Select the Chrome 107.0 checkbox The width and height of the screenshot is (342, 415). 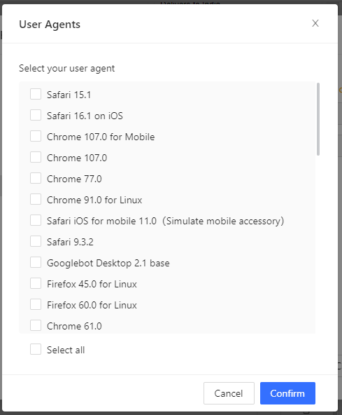pos(36,157)
